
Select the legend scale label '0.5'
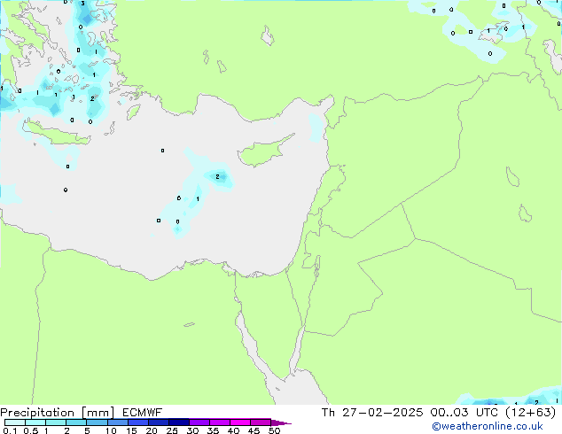coord(31,430)
